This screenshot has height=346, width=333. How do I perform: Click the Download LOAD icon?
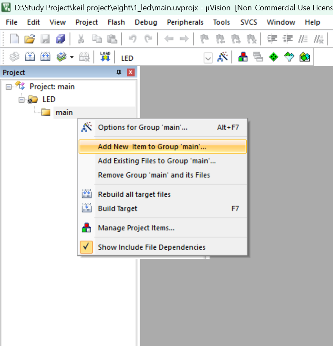105,57
